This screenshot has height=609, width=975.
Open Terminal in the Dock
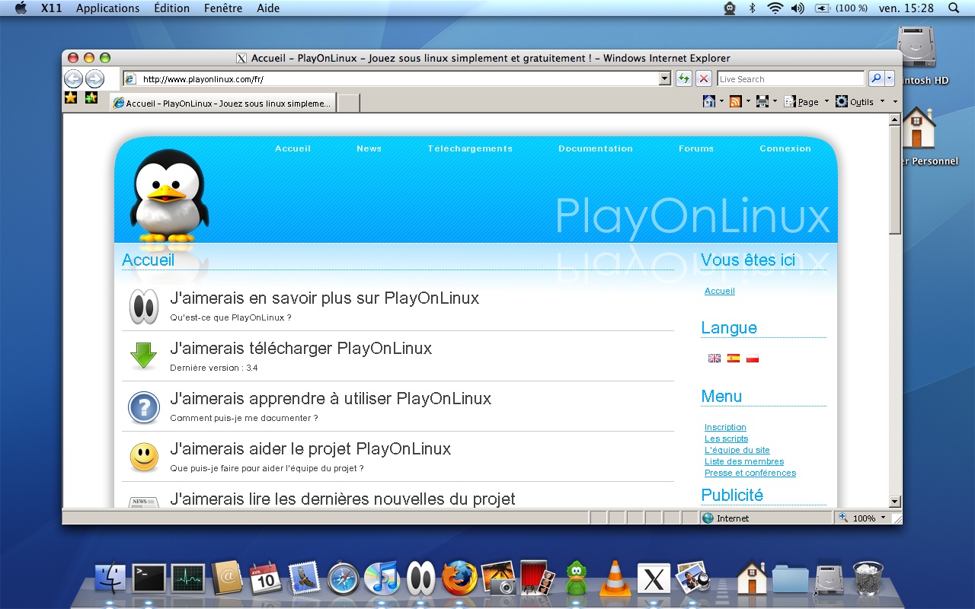click(x=149, y=579)
